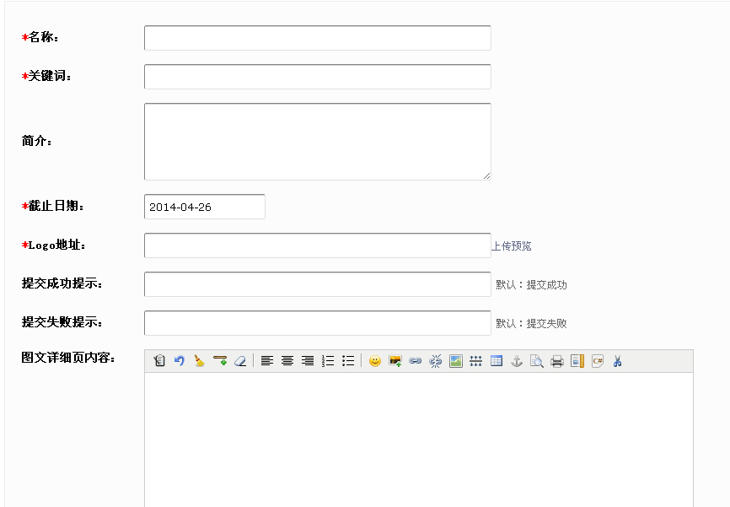Click the anchor icon
The width and height of the screenshot is (730, 507).
pyautogui.click(x=517, y=361)
